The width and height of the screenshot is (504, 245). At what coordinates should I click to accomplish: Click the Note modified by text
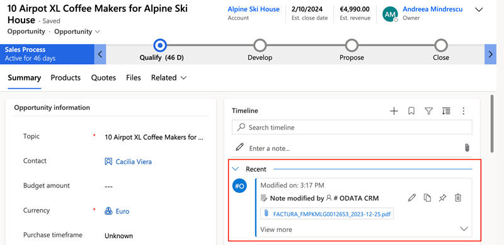pyautogui.click(x=297, y=199)
